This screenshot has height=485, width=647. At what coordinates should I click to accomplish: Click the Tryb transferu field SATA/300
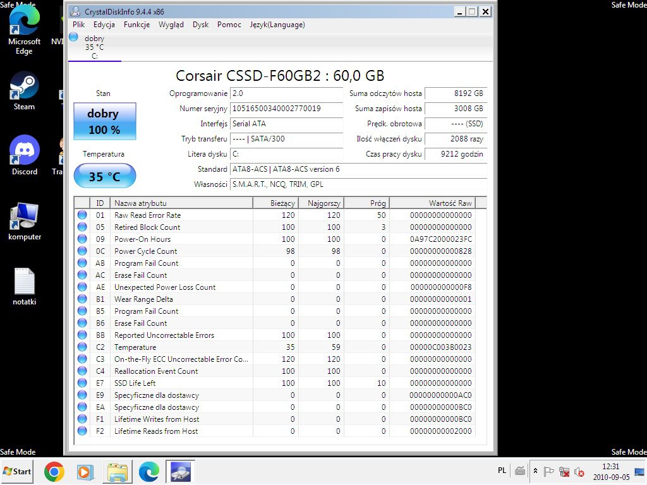click(286, 139)
